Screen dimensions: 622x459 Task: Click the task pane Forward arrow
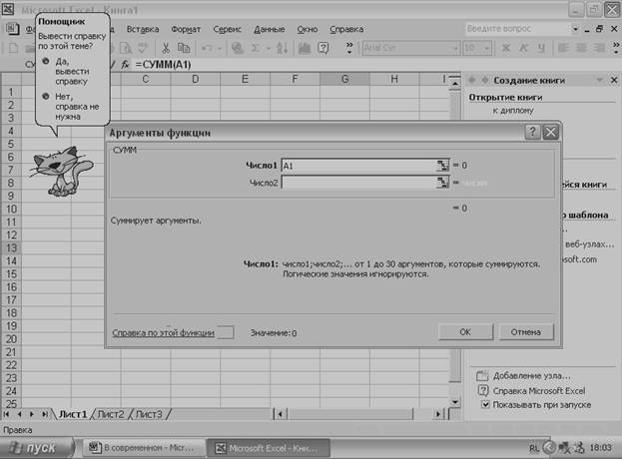pos(485,81)
